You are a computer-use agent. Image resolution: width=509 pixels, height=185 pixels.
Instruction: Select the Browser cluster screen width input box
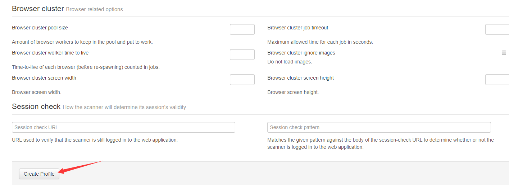(x=242, y=80)
